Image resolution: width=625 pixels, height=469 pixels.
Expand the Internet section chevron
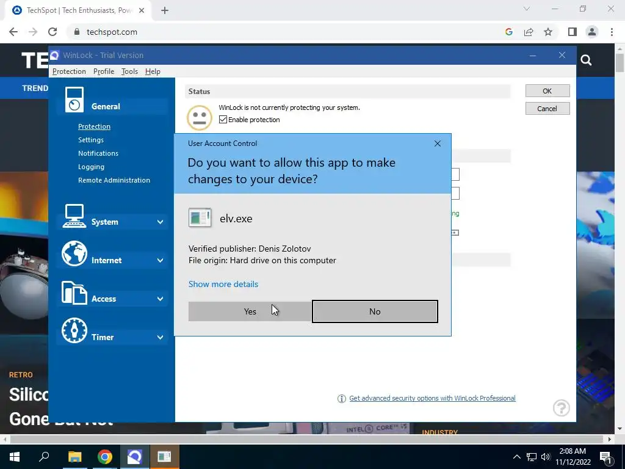[160, 260]
